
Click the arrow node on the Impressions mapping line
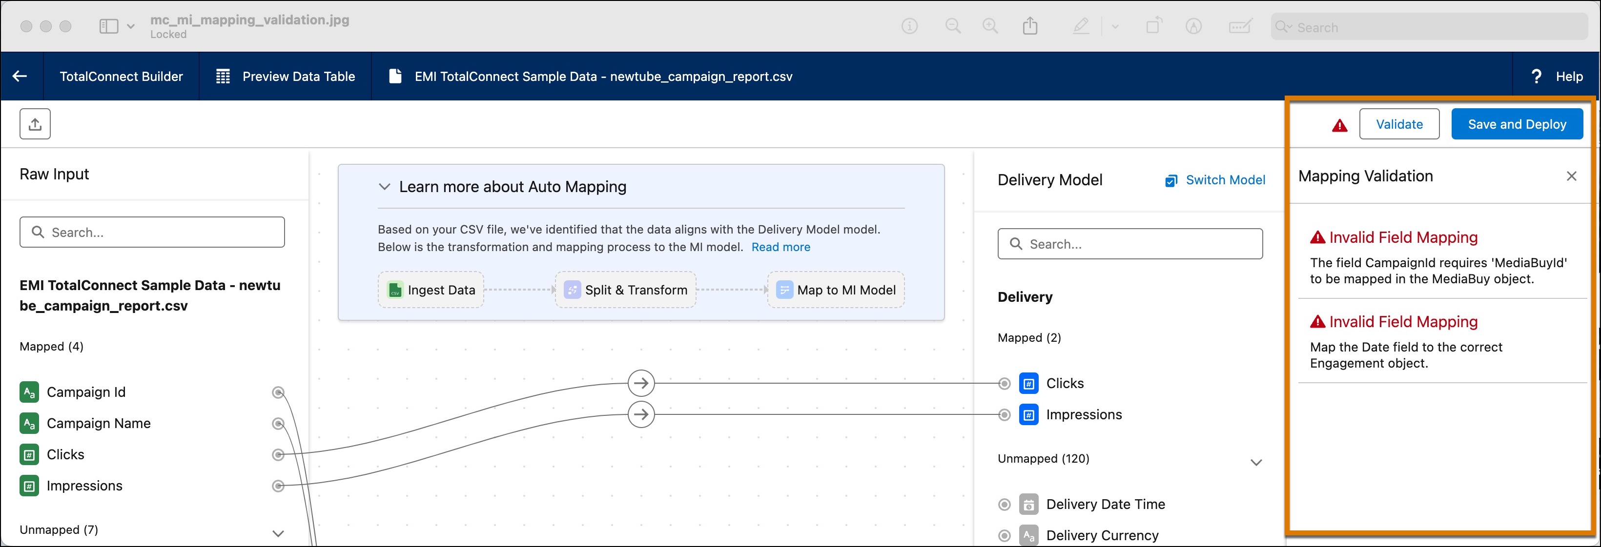(x=641, y=415)
